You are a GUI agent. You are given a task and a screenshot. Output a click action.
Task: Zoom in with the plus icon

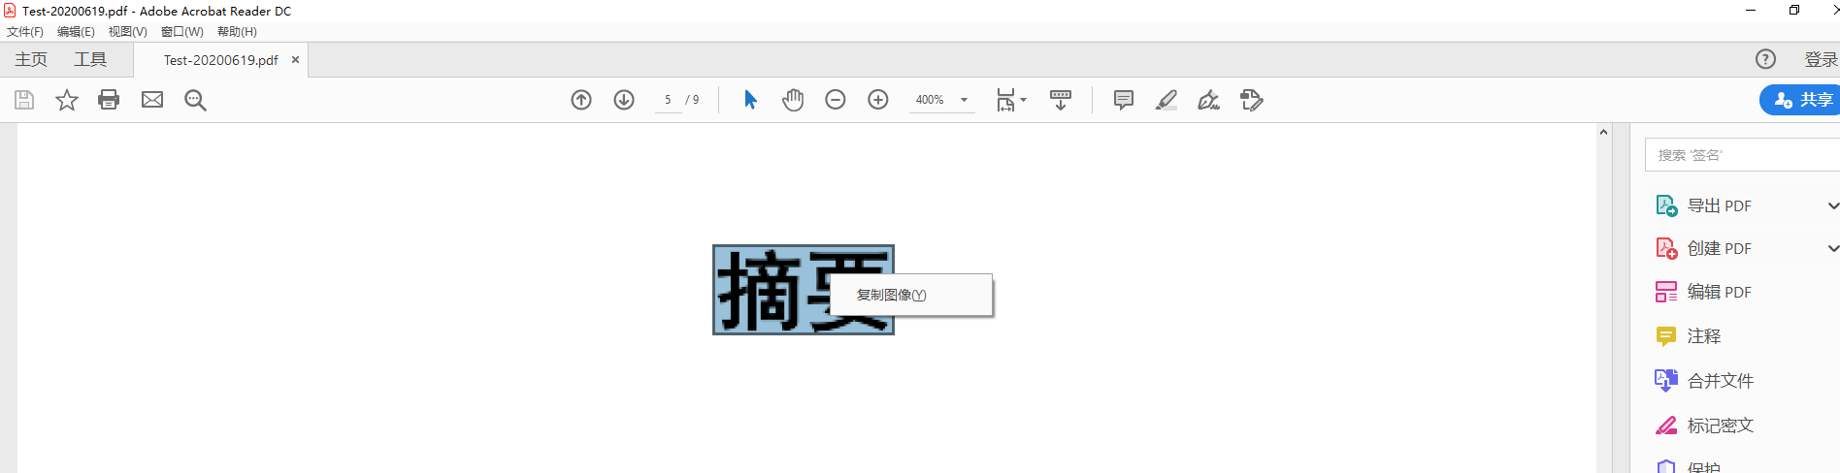[878, 100]
